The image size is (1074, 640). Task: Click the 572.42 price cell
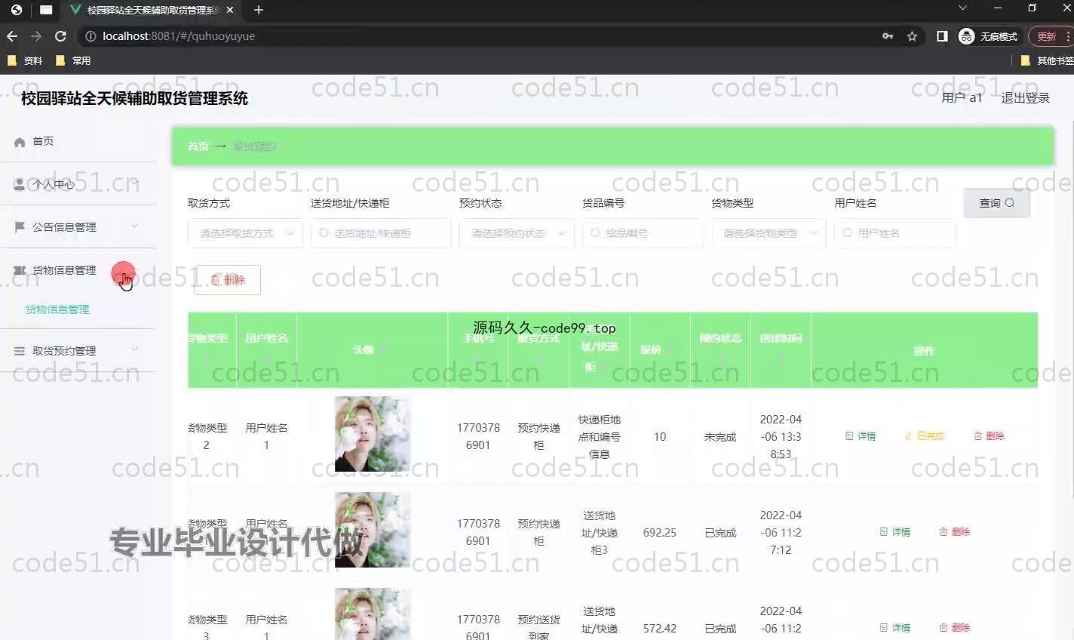point(660,629)
